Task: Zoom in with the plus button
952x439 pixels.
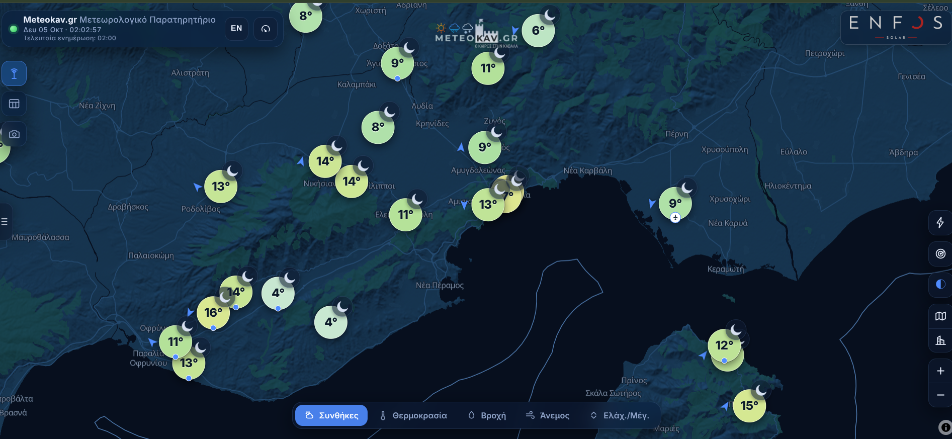Action: coord(940,371)
